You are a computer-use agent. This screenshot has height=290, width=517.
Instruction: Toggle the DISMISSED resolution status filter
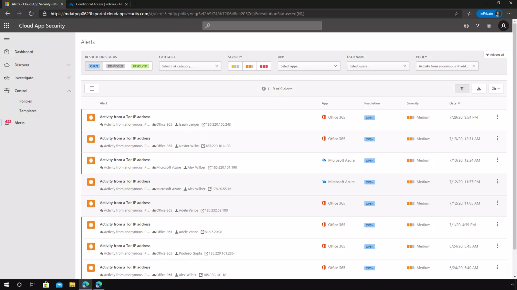[115, 66]
